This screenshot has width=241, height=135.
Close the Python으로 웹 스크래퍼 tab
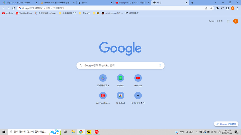coord(74,3)
